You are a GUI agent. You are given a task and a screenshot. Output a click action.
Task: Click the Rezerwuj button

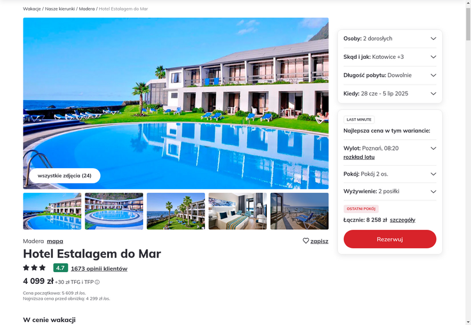point(390,239)
